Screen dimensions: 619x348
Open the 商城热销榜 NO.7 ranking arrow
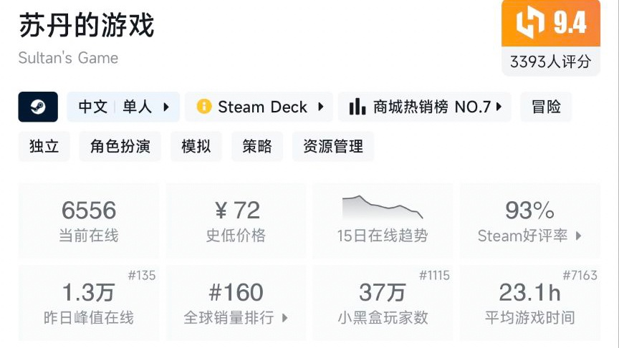coord(499,107)
